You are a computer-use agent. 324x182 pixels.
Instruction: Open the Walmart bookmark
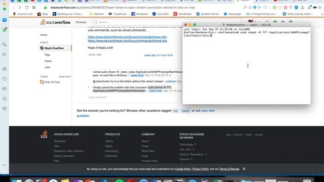(97, 14)
